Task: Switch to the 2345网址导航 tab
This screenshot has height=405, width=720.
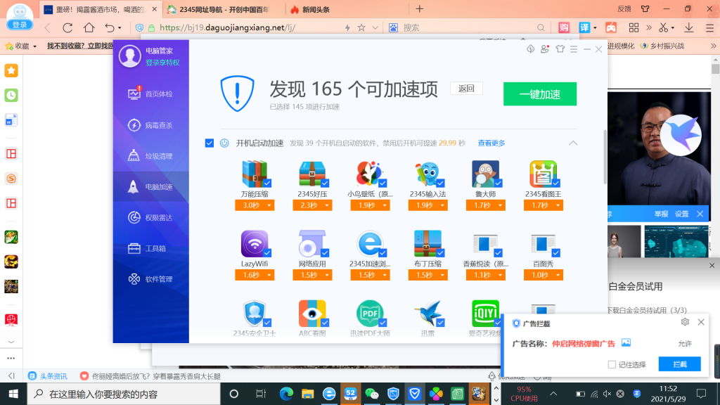Action: [218, 9]
